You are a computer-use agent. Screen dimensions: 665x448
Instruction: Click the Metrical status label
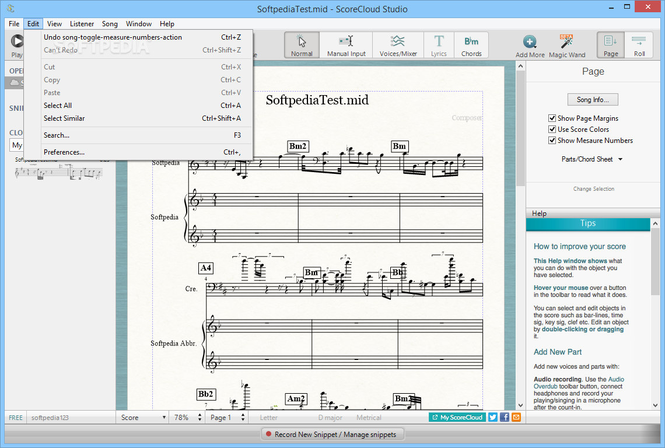pos(369,418)
